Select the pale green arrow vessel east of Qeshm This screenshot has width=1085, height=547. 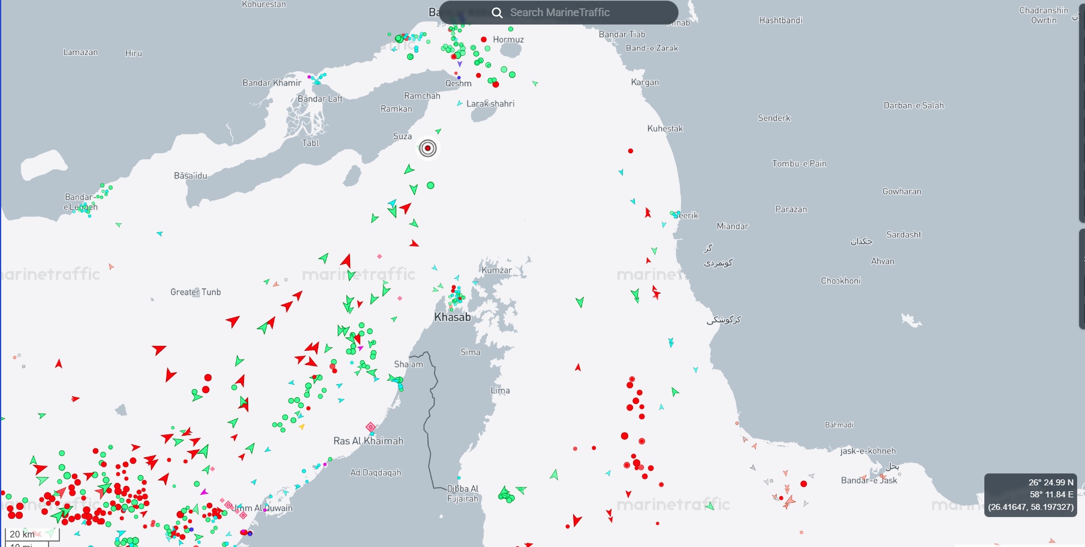535,83
